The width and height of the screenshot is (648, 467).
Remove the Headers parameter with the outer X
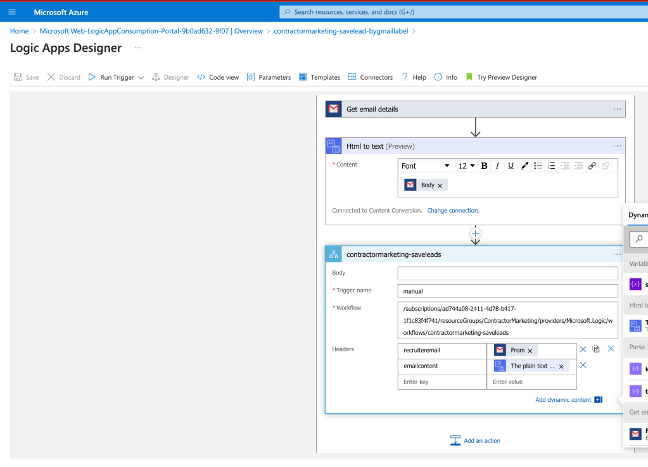[611, 349]
